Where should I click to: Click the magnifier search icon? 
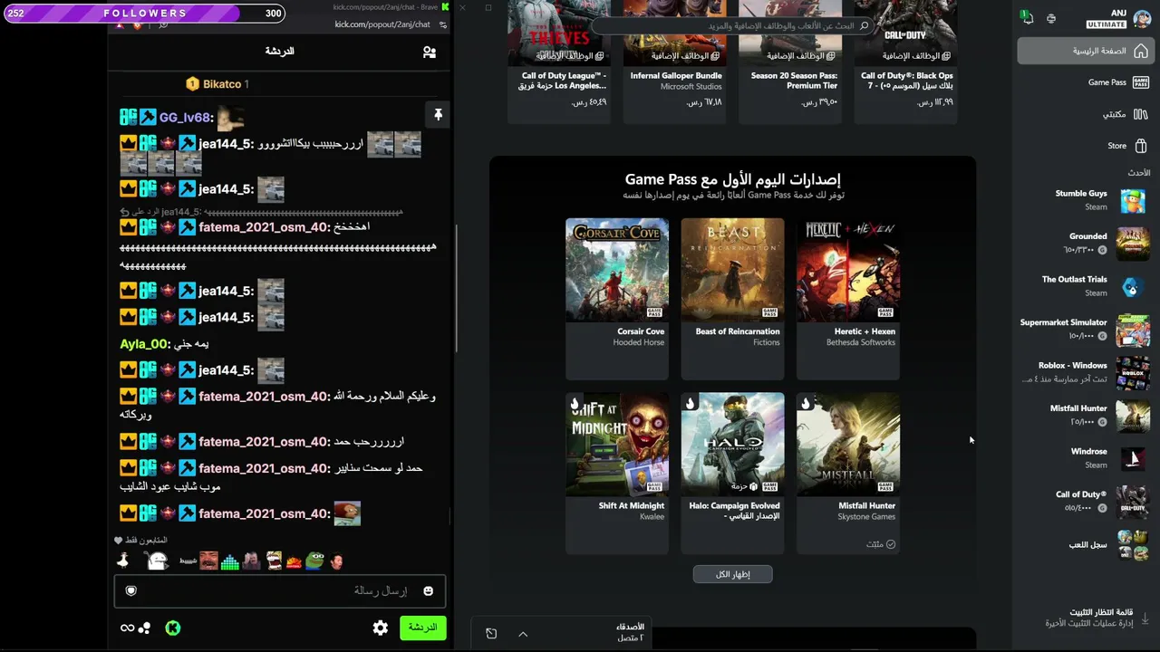(864, 26)
